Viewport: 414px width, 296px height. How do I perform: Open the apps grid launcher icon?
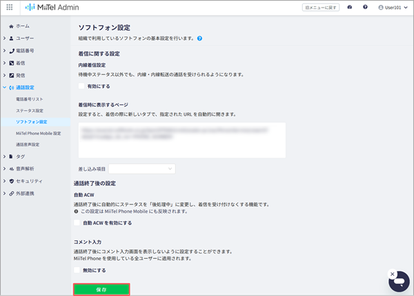click(10, 8)
